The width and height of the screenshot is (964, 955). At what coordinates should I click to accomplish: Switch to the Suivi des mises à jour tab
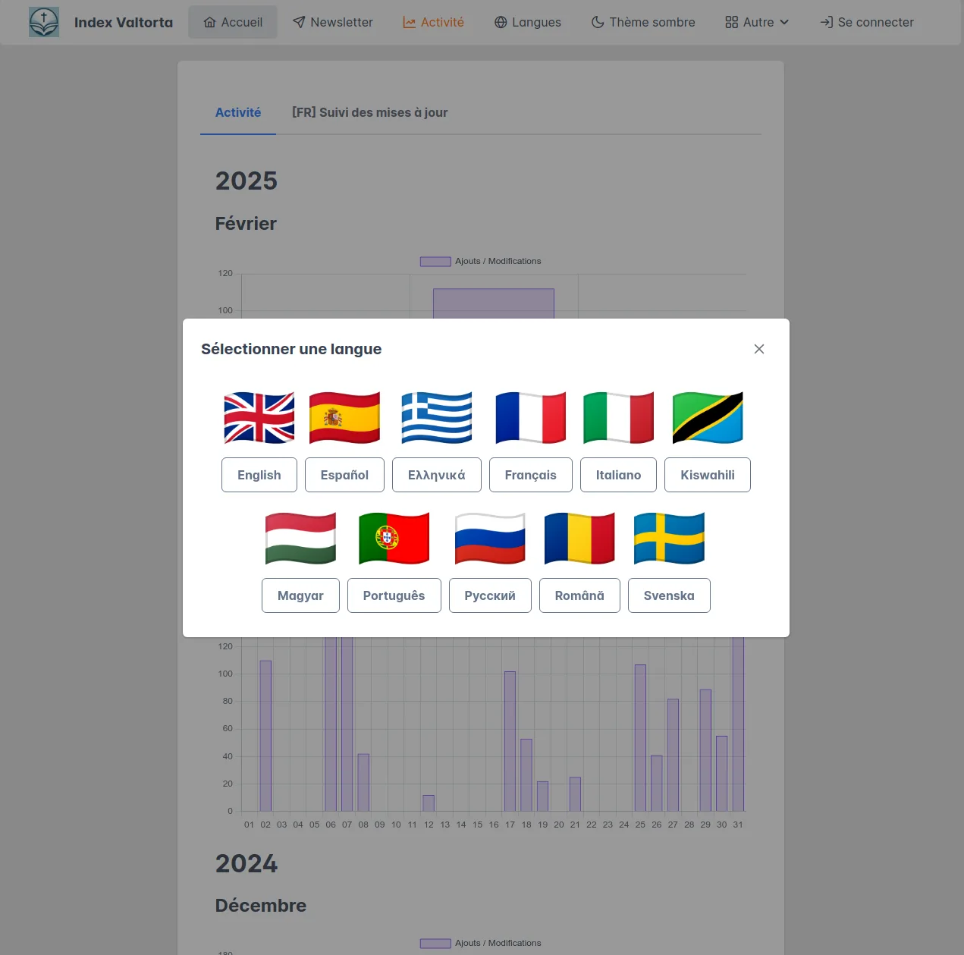[x=370, y=112]
